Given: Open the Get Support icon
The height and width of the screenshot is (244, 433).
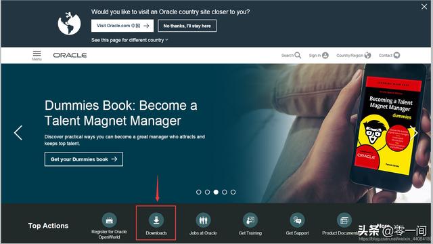Looking at the screenshot, I should coord(297,220).
